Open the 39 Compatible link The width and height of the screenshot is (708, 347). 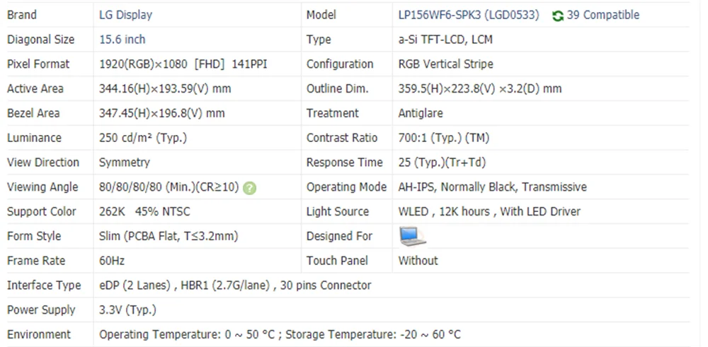click(603, 15)
